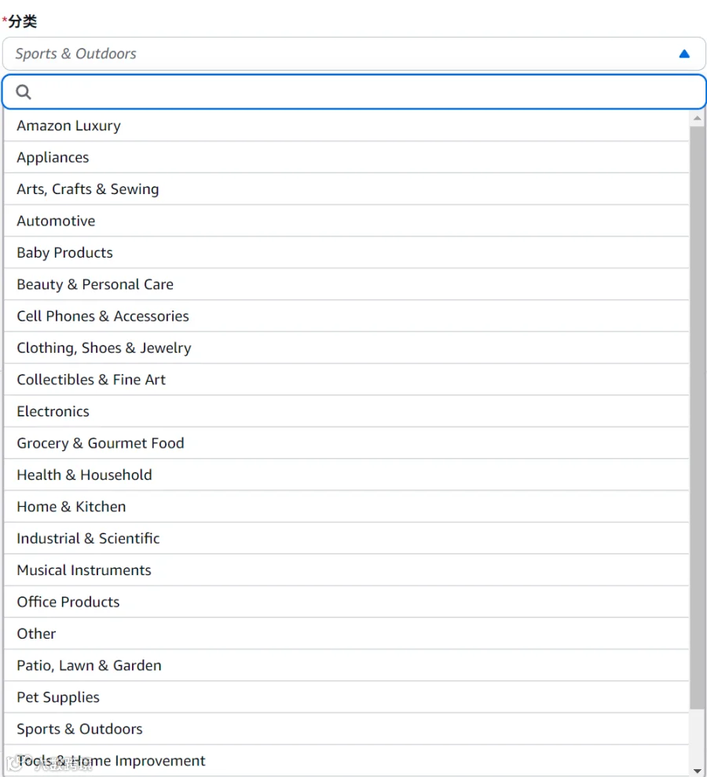
Task: Choose Home & Kitchen category
Action: click(346, 506)
